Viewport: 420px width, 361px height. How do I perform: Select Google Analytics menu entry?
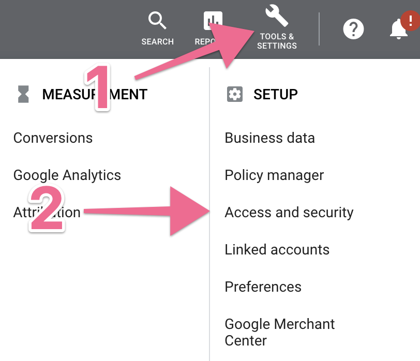point(67,175)
